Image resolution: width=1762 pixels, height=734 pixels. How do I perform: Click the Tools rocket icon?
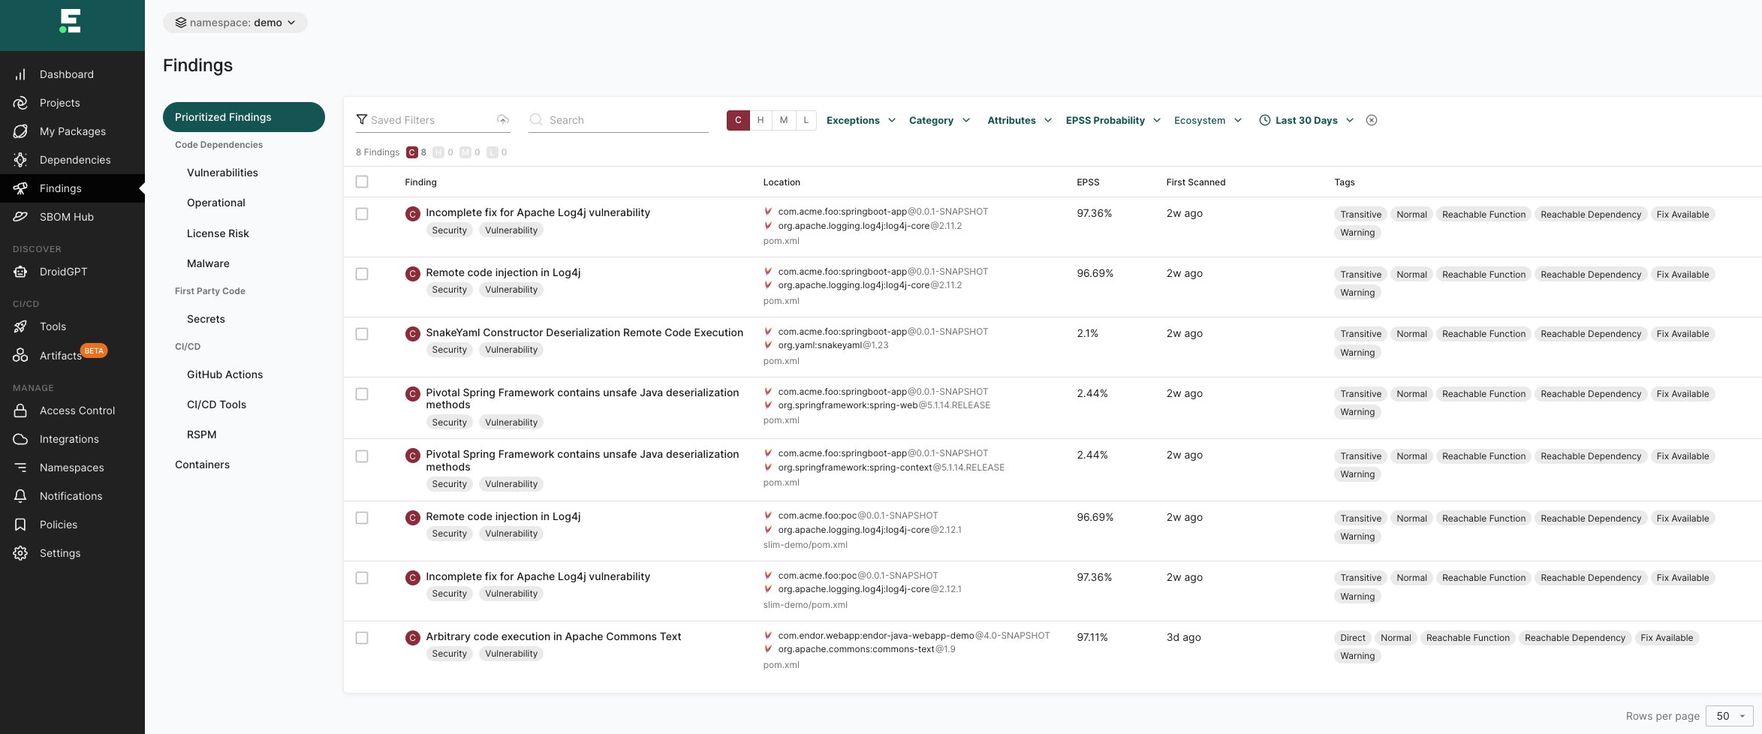tap(20, 326)
